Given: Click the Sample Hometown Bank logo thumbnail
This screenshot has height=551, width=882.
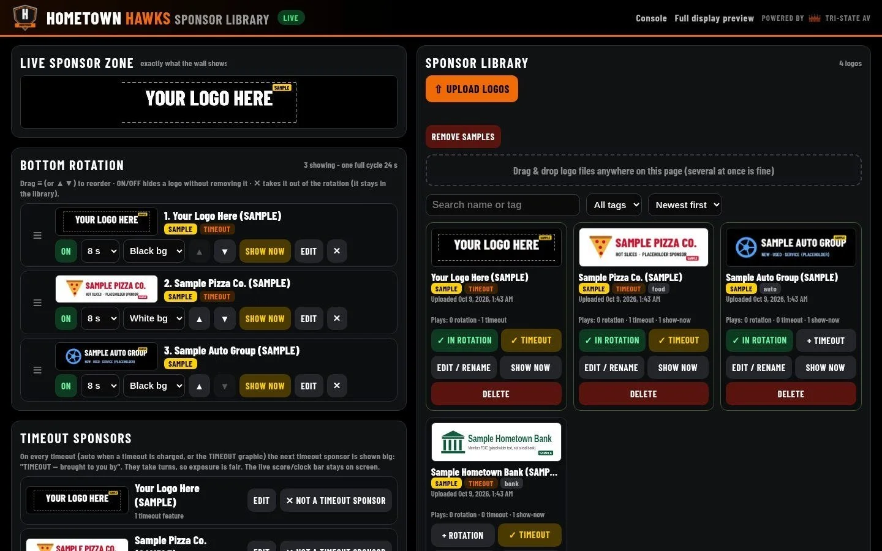Looking at the screenshot, I should pyautogui.click(x=496, y=442).
